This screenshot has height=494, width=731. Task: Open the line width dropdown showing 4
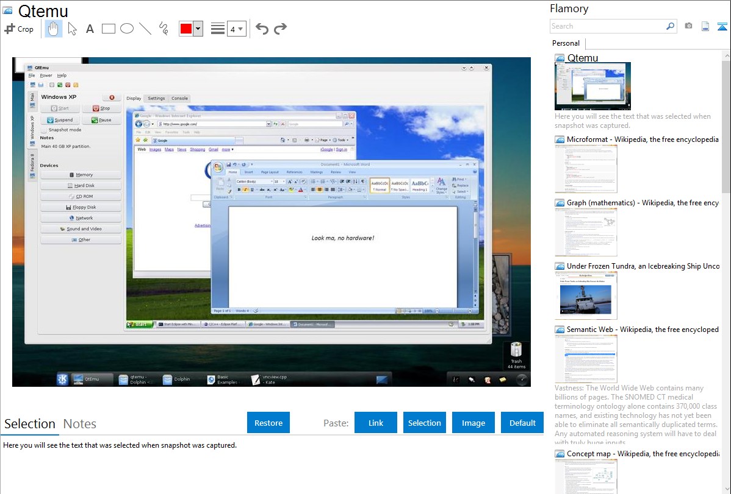coord(236,29)
